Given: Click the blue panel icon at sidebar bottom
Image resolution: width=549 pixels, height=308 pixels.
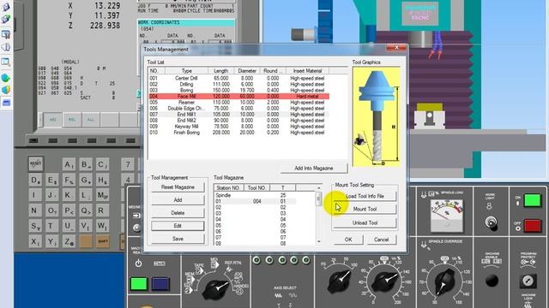Looking at the screenshot, I should (x=6, y=103).
